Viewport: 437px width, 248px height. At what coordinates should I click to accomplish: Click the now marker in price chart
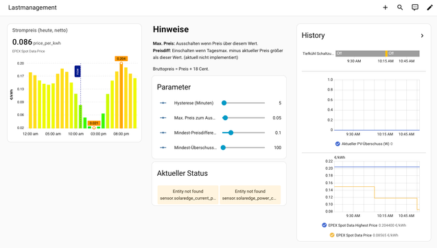[x=78, y=71]
